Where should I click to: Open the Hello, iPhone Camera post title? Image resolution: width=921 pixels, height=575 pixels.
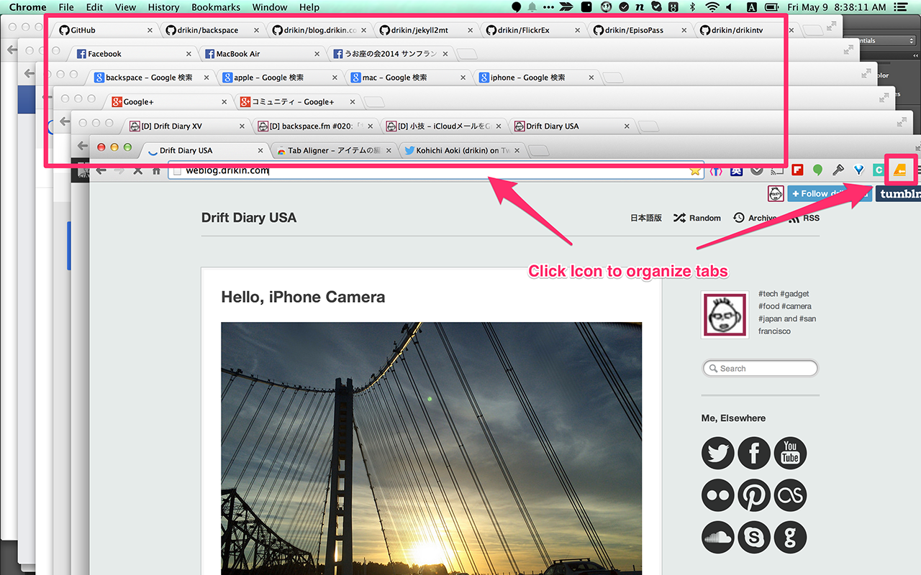point(303,297)
